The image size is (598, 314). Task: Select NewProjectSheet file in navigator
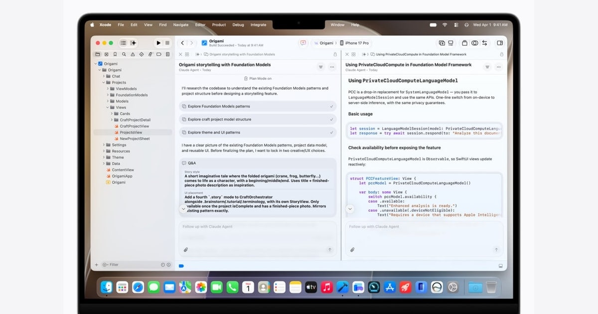[x=135, y=139]
